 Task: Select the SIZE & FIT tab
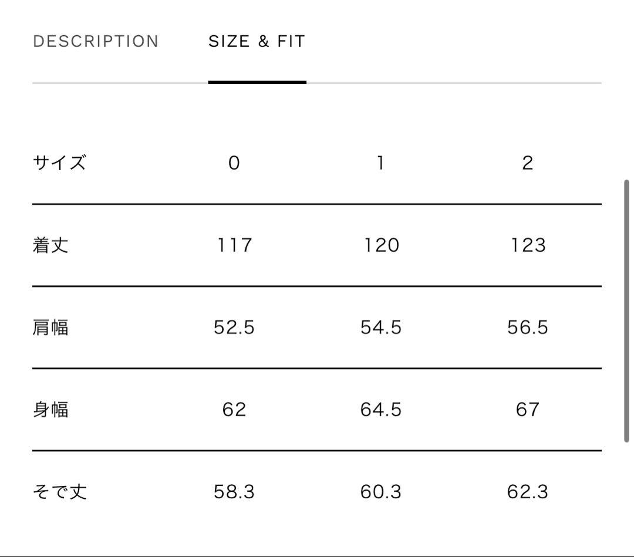(x=257, y=40)
